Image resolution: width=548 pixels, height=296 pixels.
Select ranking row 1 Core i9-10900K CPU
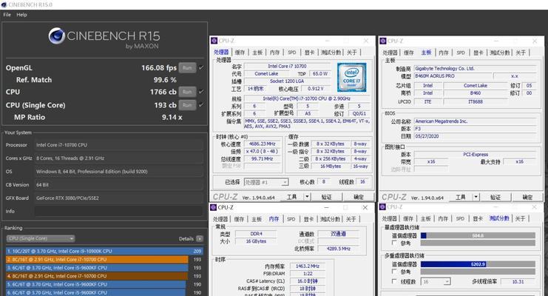104,251
